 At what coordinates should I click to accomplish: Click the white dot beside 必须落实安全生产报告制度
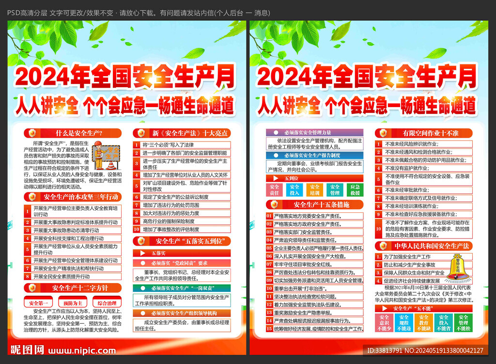coord(276,156)
